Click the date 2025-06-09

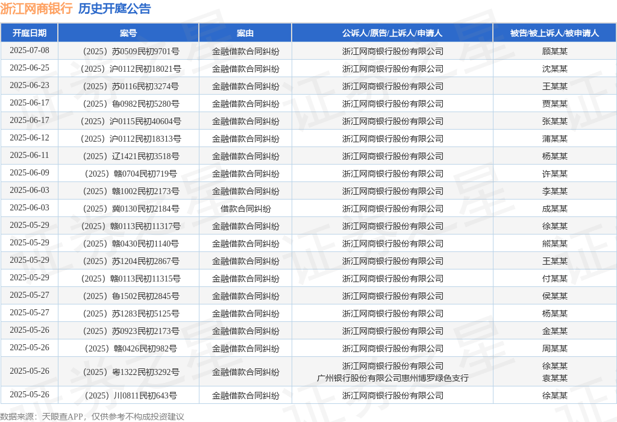[x=30, y=173]
